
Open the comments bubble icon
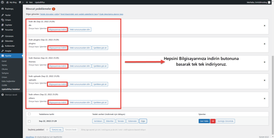(x=20, y=2)
